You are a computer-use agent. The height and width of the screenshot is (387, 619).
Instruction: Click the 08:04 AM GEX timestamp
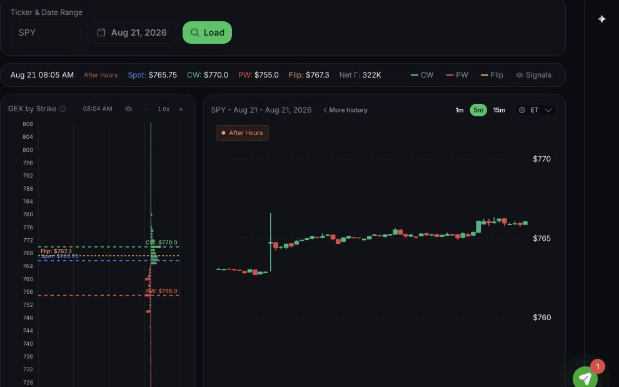pyautogui.click(x=98, y=109)
